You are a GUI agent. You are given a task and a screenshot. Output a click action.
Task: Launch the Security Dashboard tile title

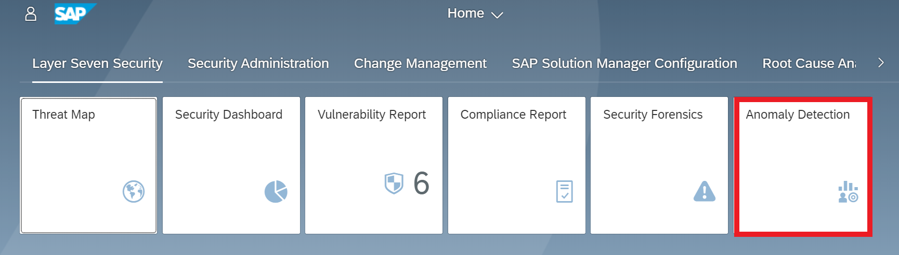coord(228,115)
